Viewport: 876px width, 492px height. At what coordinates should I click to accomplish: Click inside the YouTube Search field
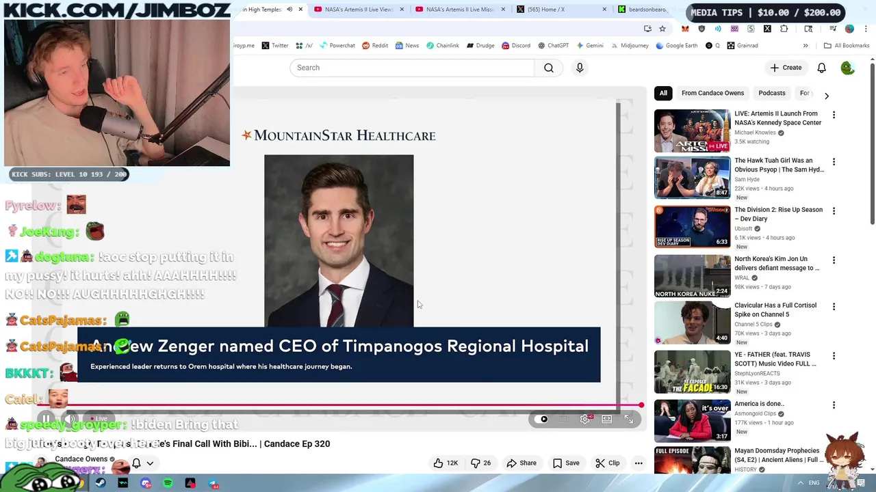pos(412,68)
